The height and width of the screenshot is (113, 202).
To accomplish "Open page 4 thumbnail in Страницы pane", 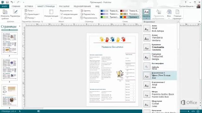I will [x=9, y=95].
